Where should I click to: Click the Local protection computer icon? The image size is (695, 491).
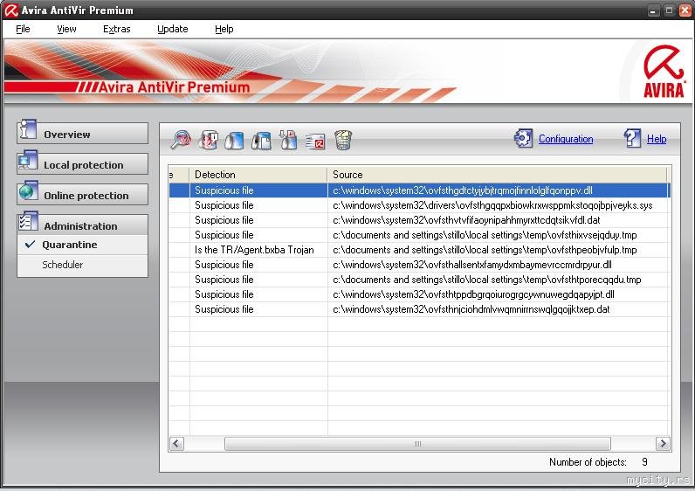coord(27,161)
